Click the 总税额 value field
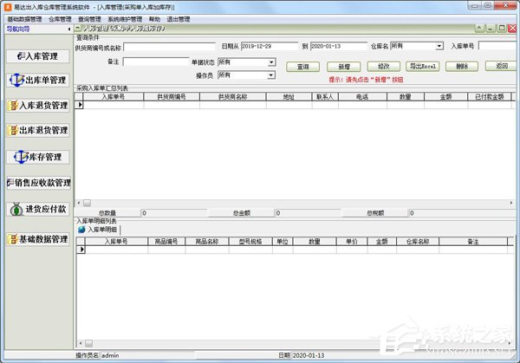 (464, 213)
